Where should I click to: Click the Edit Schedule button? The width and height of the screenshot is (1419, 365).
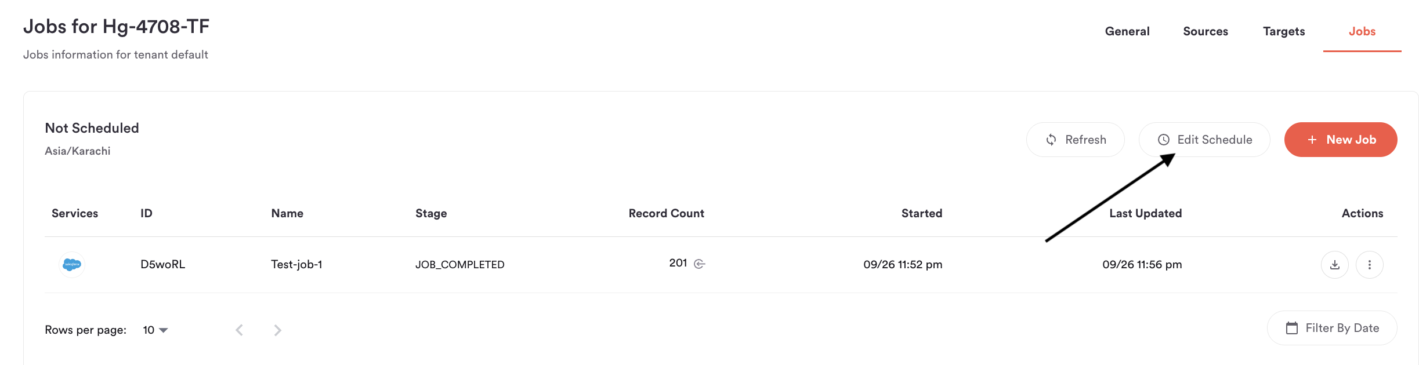pyautogui.click(x=1204, y=140)
